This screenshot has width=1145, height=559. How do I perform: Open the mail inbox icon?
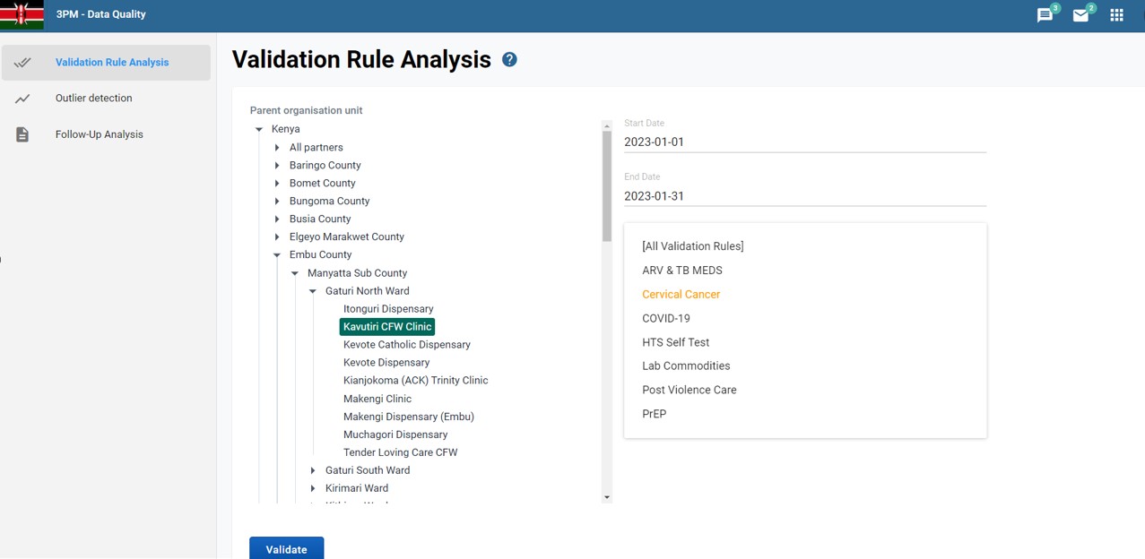coord(1080,15)
